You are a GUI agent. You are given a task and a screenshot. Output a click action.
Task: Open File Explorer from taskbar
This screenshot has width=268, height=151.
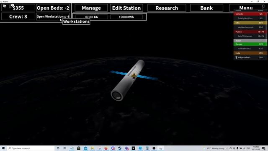pos(92,148)
